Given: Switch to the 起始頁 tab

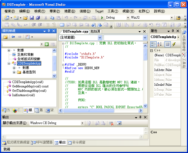Looking at the screenshot, I should (95, 31).
